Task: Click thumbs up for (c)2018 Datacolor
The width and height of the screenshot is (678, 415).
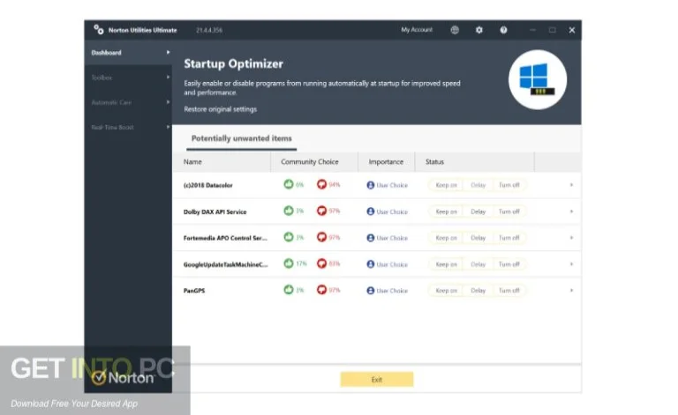Action: pos(289,184)
